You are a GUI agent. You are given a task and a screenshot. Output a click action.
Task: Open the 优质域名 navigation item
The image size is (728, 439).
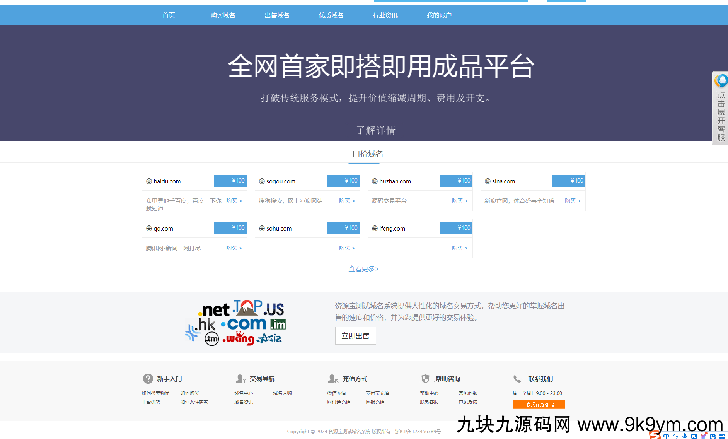click(331, 15)
